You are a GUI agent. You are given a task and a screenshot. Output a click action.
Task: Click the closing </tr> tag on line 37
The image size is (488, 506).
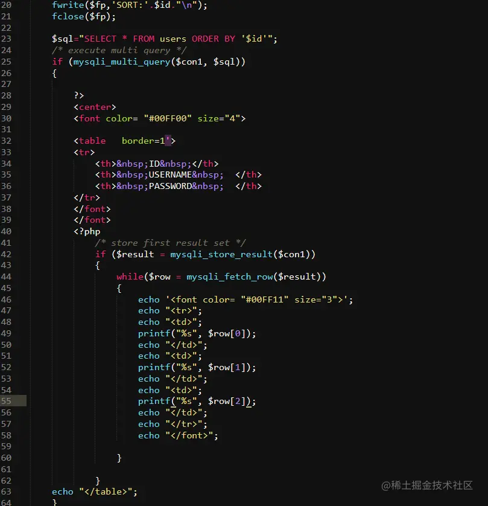coord(87,198)
